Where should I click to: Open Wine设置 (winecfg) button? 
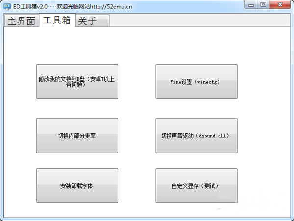pos(196,81)
